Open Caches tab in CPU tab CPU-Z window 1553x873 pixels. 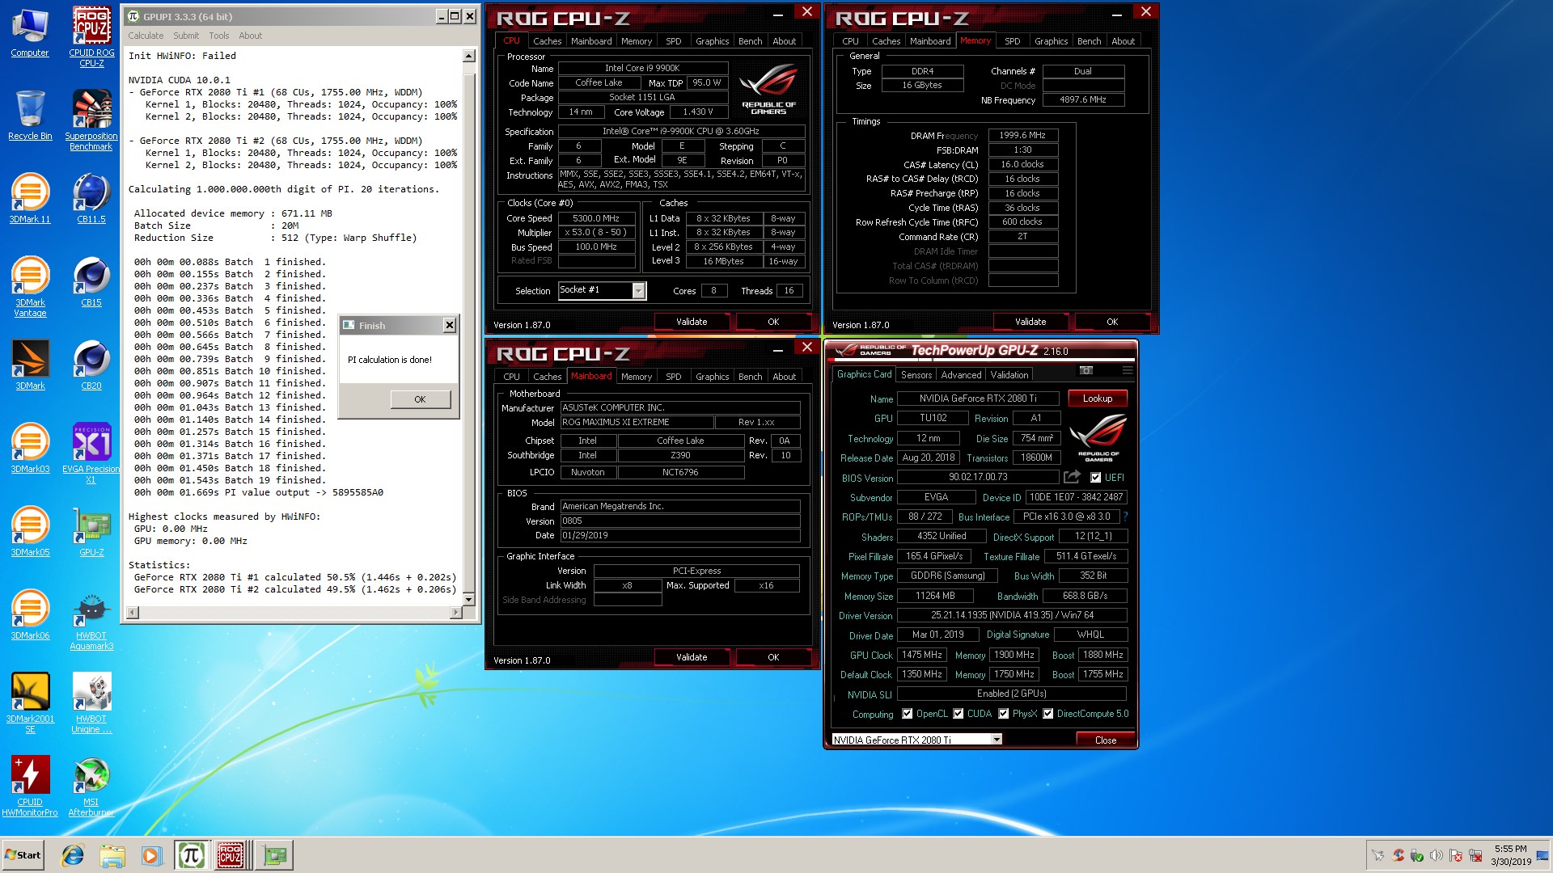click(x=547, y=41)
